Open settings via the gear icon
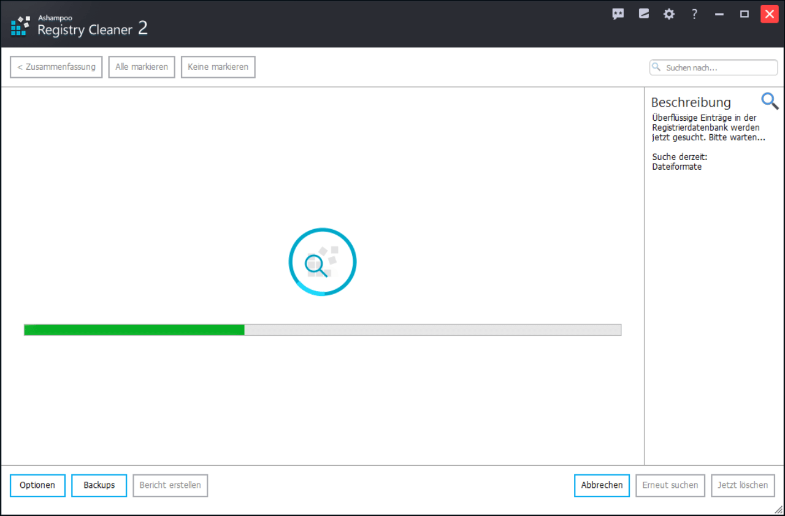This screenshot has height=516, width=785. 669,14
